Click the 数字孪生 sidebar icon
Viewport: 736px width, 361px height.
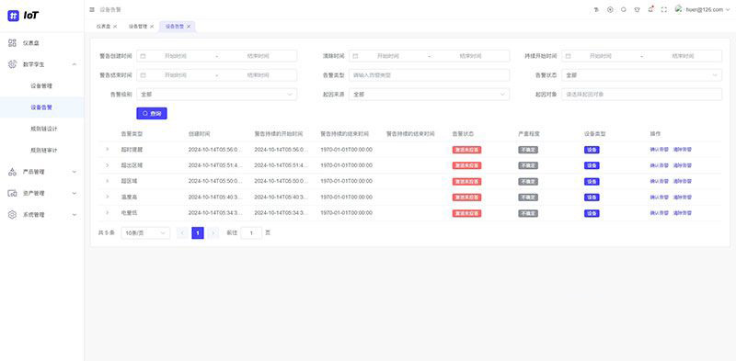click(13, 64)
